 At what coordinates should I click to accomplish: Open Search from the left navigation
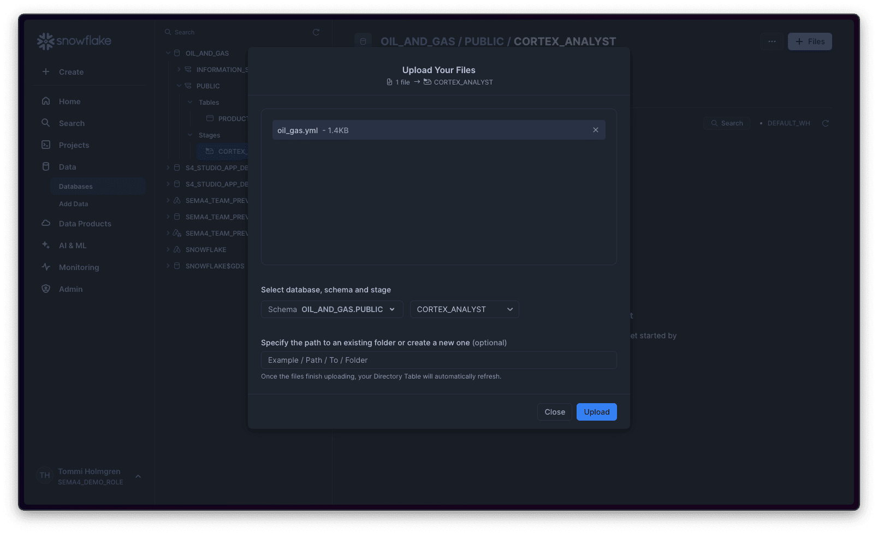(x=46, y=123)
